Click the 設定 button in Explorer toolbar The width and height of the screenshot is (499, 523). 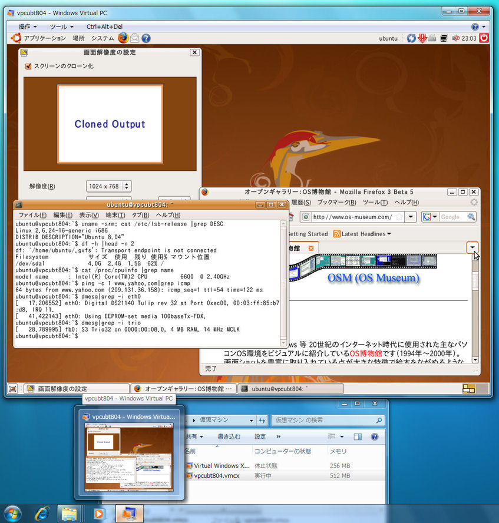point(260,436)
